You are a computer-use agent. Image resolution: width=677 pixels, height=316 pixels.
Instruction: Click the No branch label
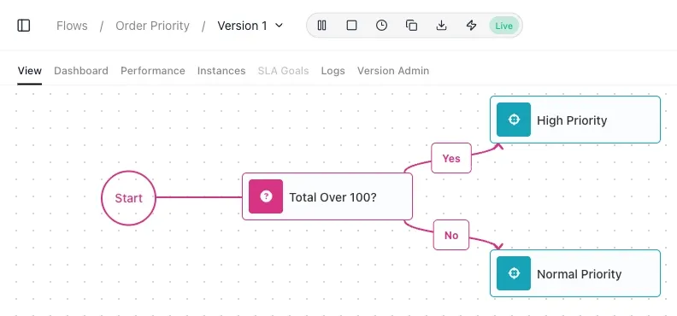pos(451,235)
